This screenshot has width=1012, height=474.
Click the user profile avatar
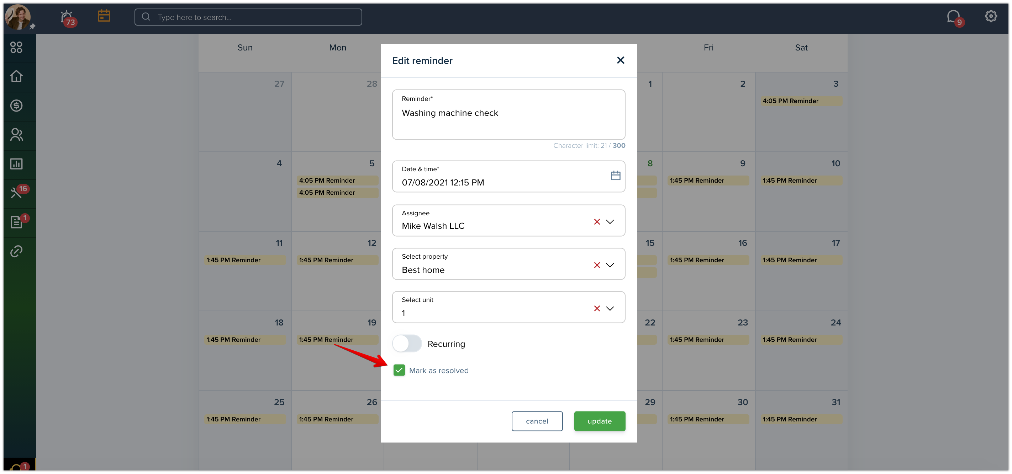18,17
